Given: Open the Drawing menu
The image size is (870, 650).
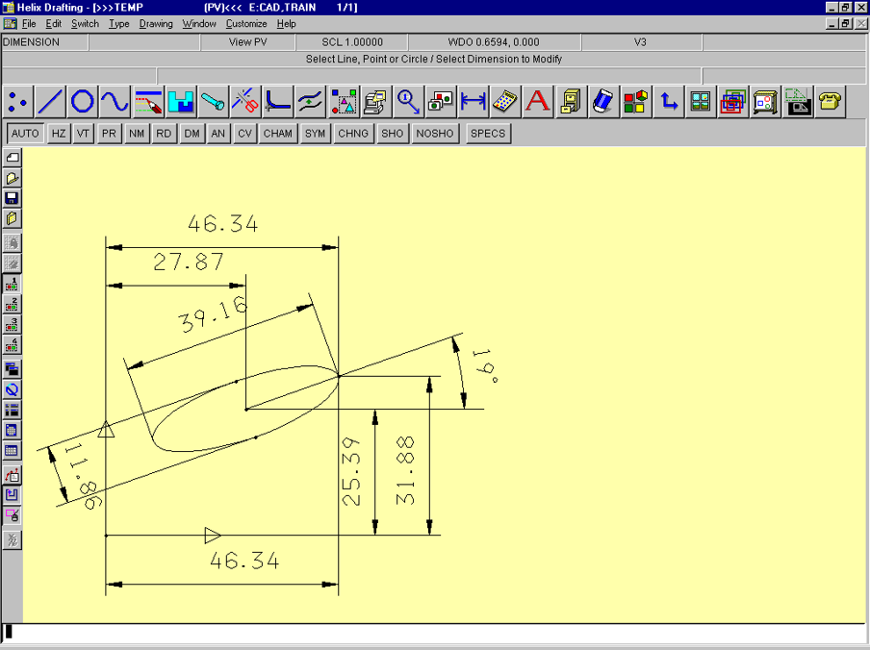Looking at the screenshot, I should point(156,23).
